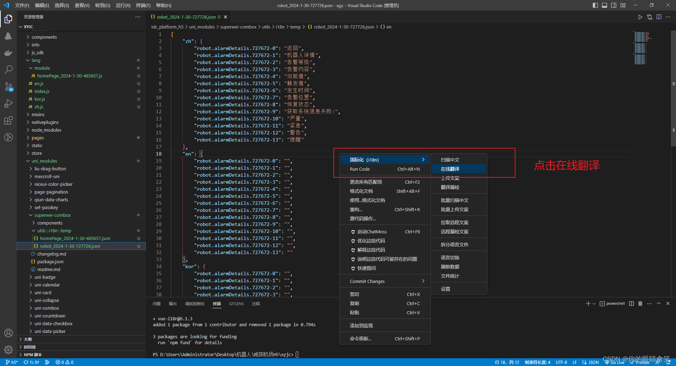676x366 pixels.
Task: Open homePage_2024-1-30-485657.js file
Action: (x=81, y=76)
